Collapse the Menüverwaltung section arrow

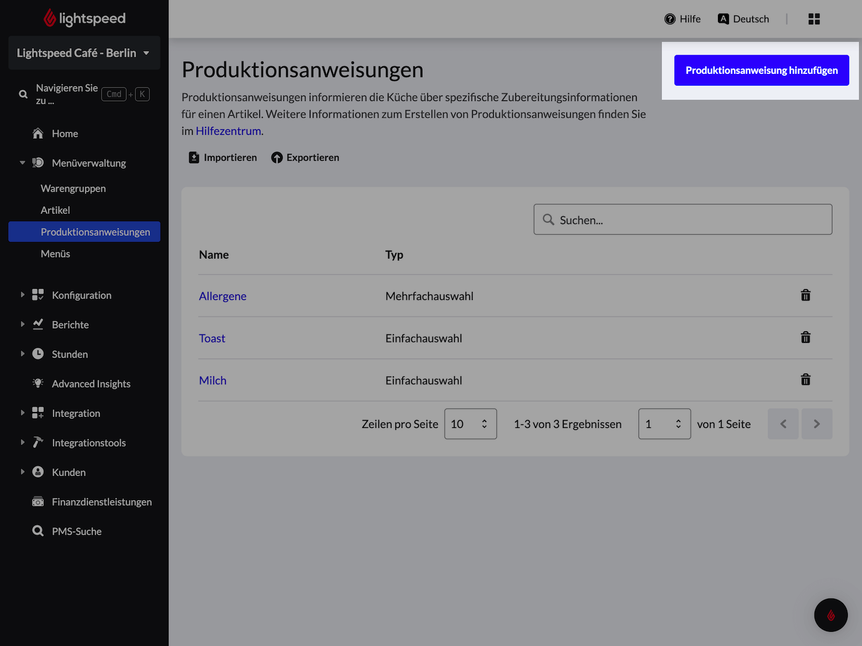[x=23, y=163]
